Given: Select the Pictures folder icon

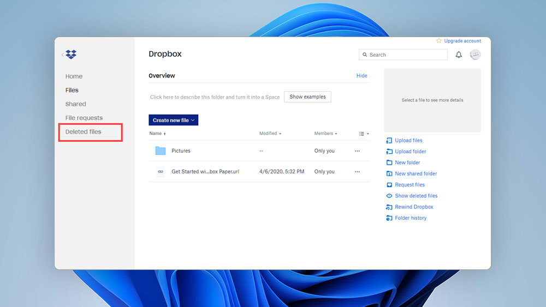Looking at the screenshot, I should [x=160, y=151].
